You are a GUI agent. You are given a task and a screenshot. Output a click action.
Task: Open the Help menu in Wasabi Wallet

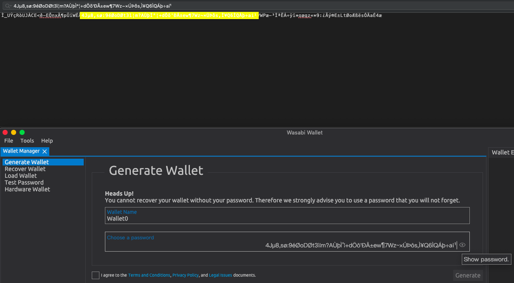47,140
